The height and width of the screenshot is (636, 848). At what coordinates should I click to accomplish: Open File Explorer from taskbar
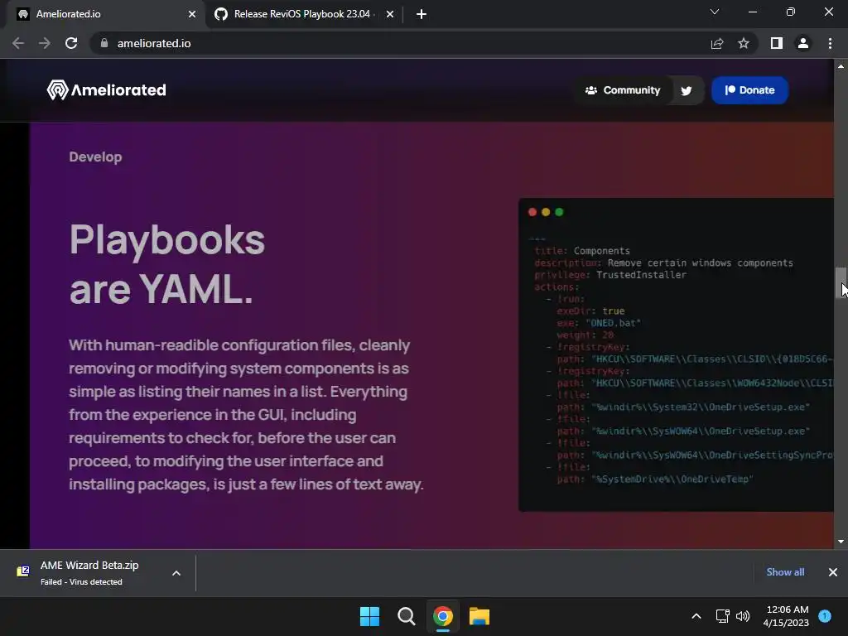tap(479, 616)
